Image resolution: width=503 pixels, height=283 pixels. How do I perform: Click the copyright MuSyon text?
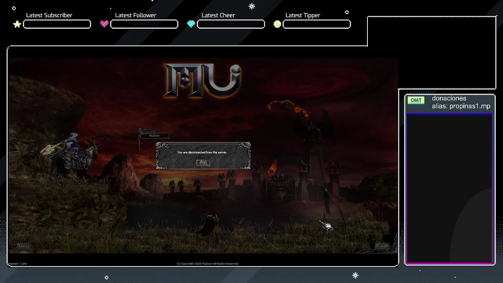coord(208,264)
